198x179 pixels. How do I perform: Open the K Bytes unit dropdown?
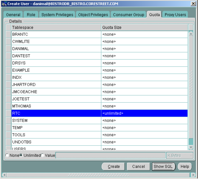pyautogui.click(x=180, y=155)
